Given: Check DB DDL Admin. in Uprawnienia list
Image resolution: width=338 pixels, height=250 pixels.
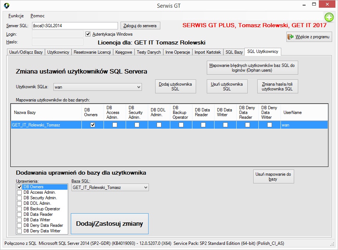Looking at the screenshot, I should (x=19, y=203).
